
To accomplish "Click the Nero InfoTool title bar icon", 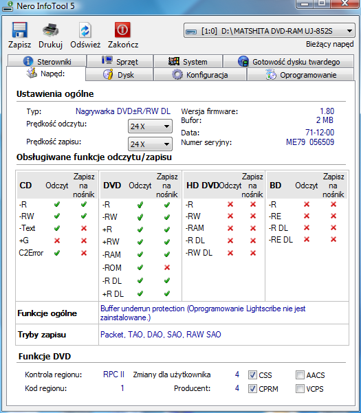I will 8,6.
